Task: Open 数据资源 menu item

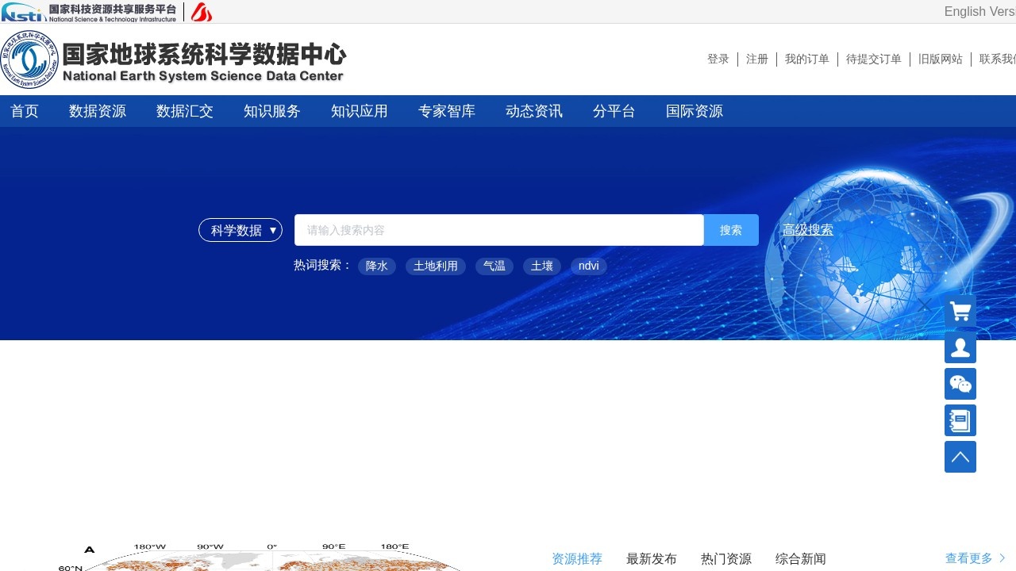Action: click(98, 111)
